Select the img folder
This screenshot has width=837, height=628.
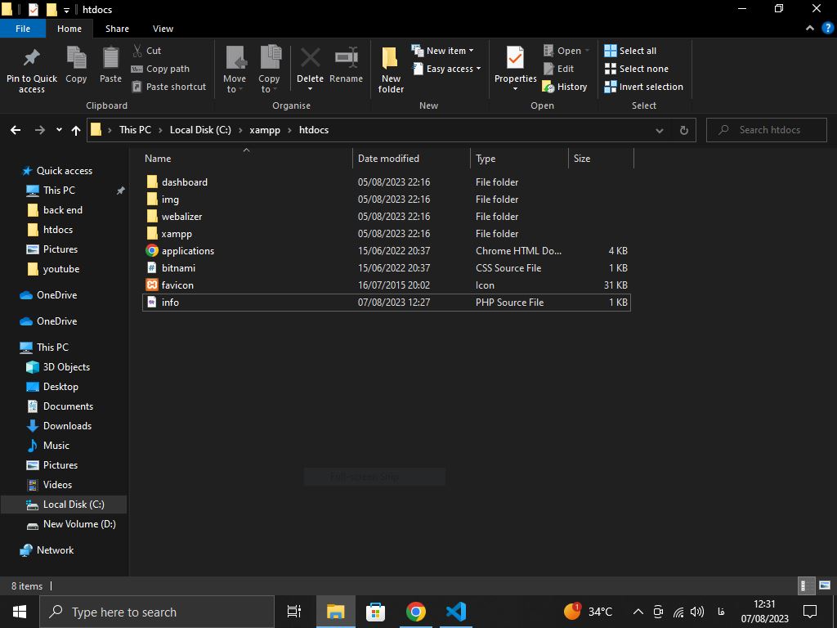(387, 200)
